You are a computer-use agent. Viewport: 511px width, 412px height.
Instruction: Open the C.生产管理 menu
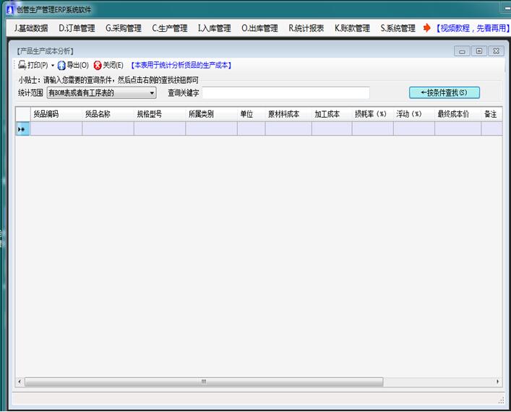(169, 28)
